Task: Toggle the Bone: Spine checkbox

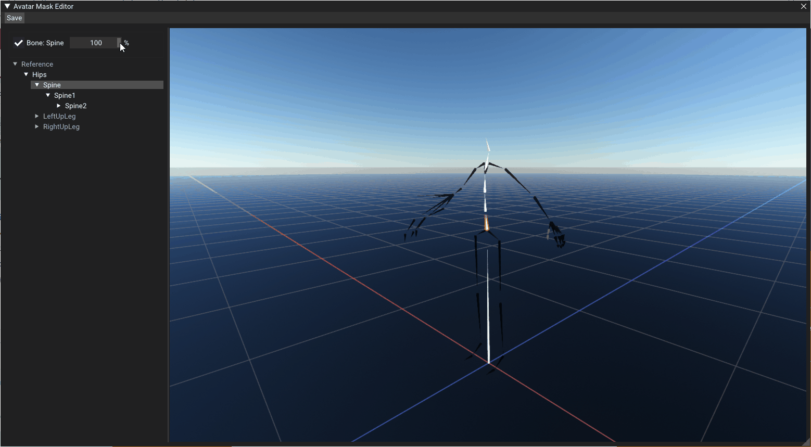Action: pyautogui.click(x=19, y=43)
